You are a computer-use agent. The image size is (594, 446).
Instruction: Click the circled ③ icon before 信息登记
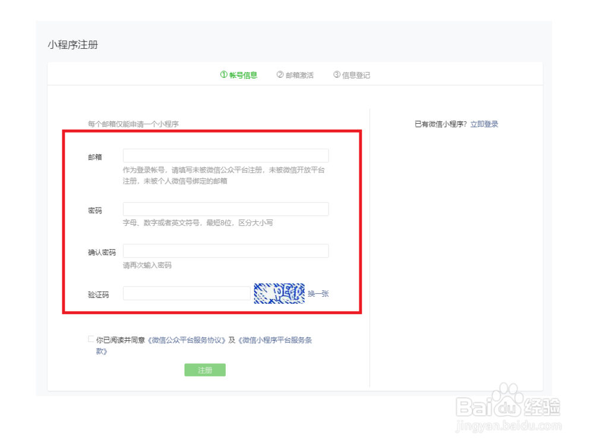coord(336,74)
